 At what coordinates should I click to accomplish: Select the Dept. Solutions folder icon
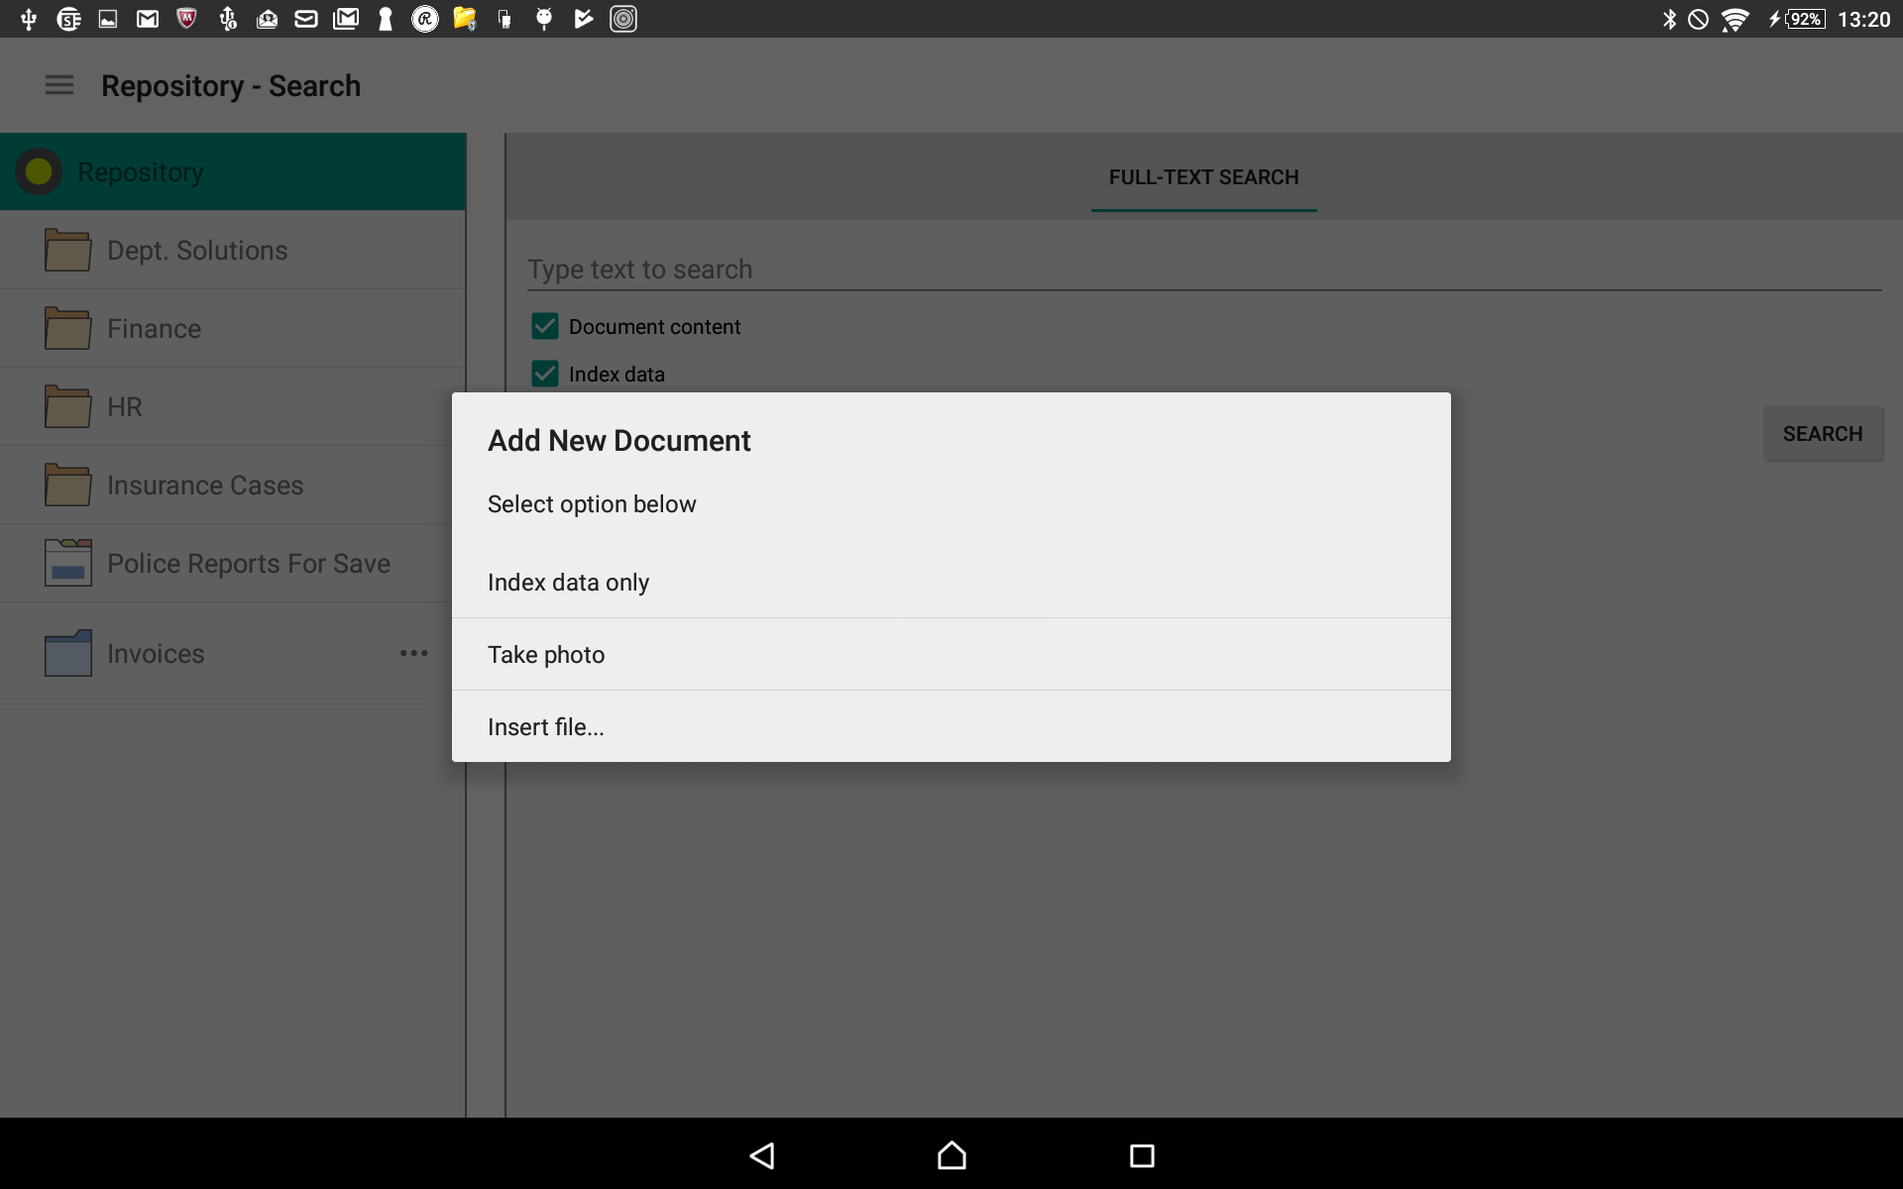click(65, 250)
